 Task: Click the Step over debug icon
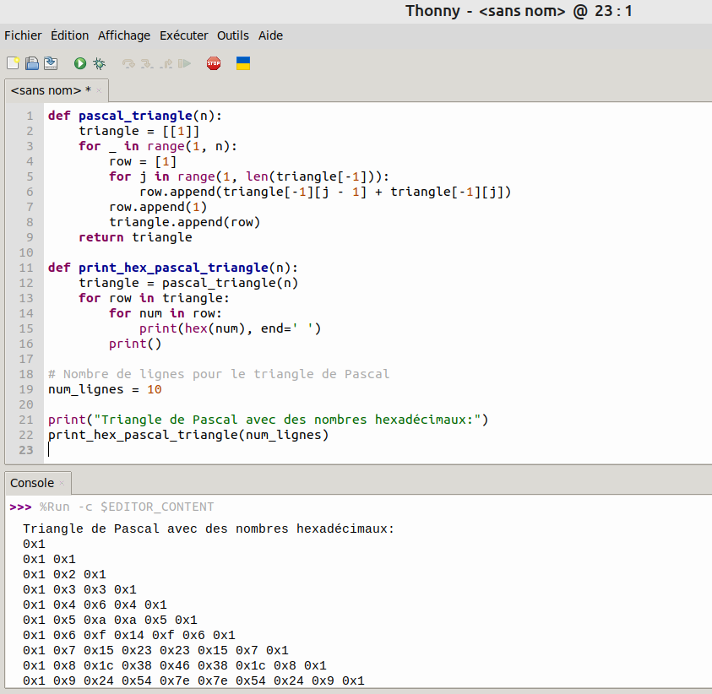pos(128,63)
